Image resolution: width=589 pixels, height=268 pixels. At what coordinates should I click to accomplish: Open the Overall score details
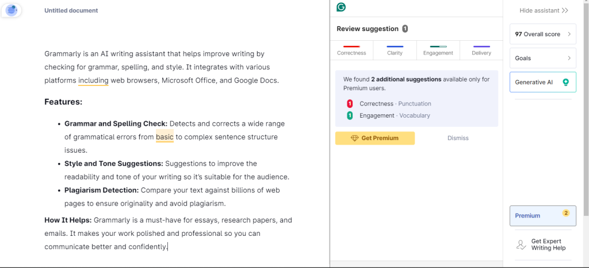[543, 34]
